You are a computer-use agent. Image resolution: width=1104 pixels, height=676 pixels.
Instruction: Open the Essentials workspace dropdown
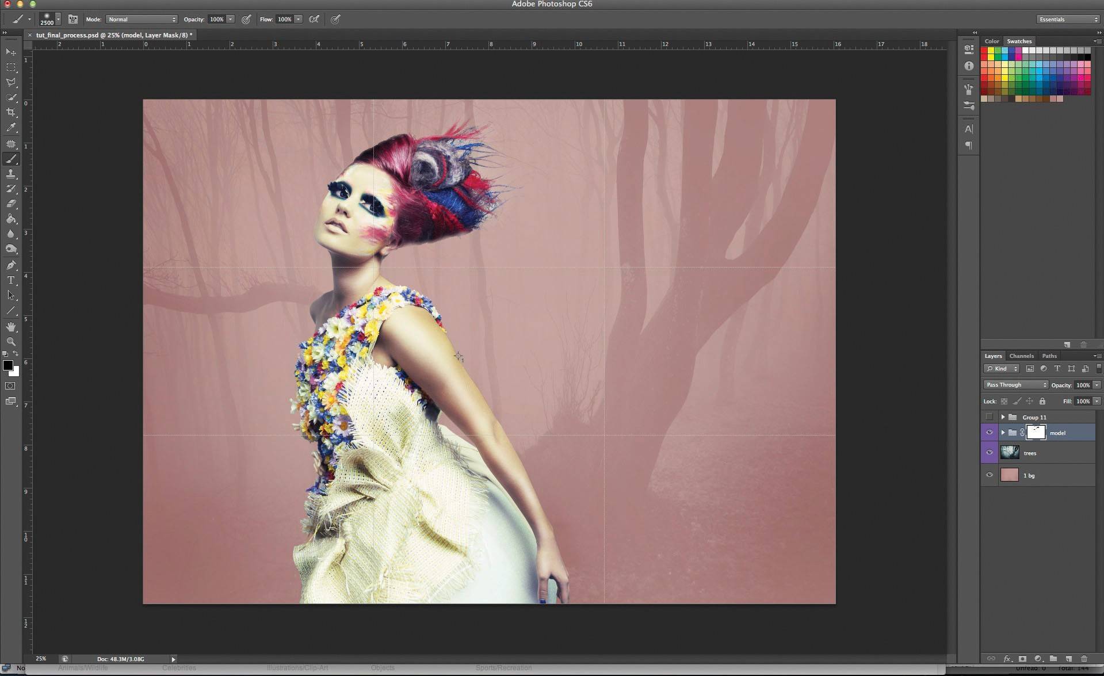1068,20
